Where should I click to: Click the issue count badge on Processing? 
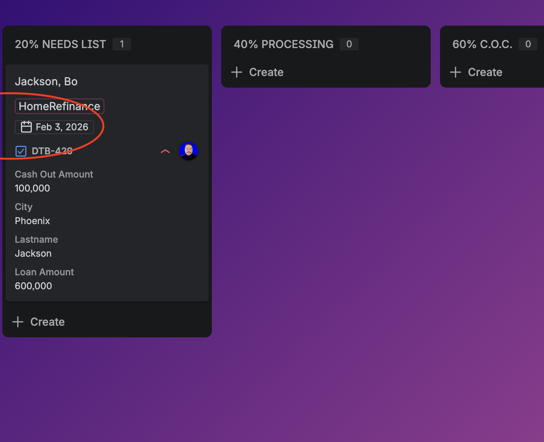click(349, 44)
